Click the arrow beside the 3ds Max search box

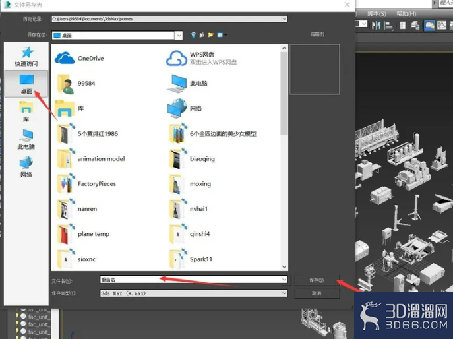tap(435, 3)
